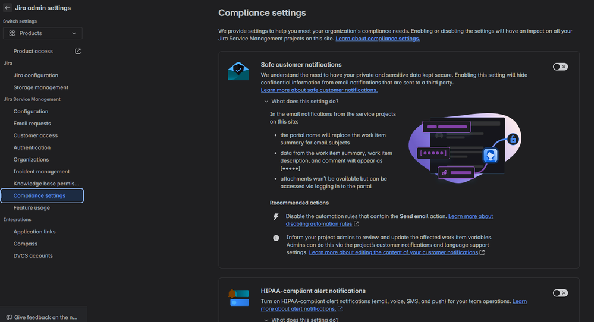Viewport: 594px width, 322px height.
Task: Click the safe notifications illustration image
Action: coord(465,148)
